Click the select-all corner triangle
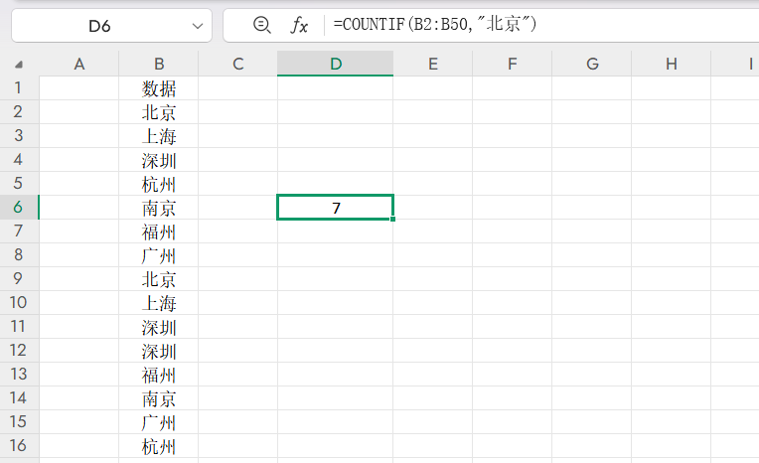The image size is (759, 463). [19, 64]
